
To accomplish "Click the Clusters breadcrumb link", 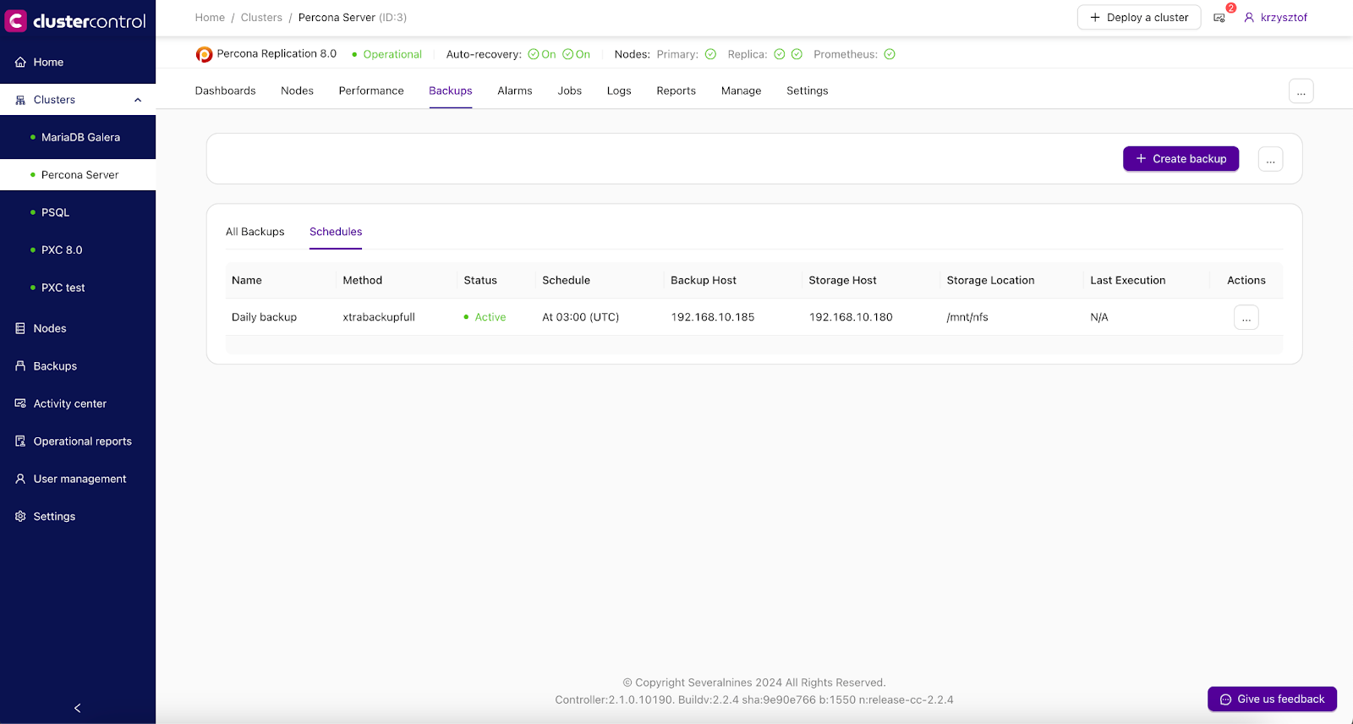I will [261, 18].
